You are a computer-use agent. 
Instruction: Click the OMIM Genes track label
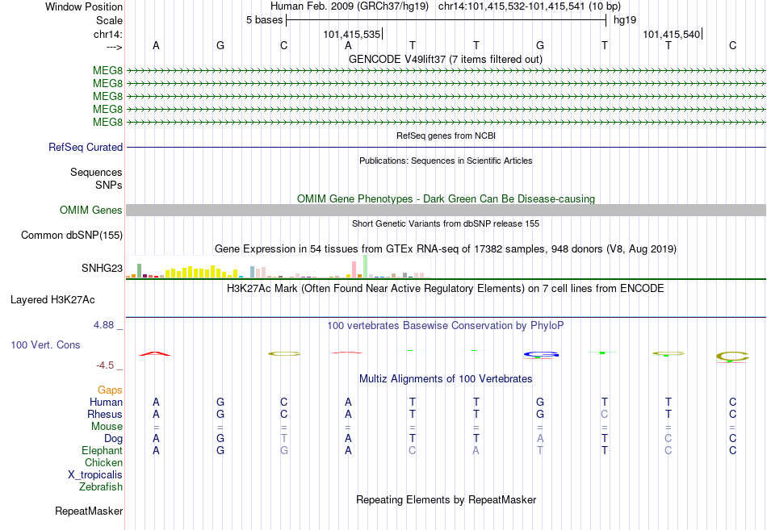point(91,211)
